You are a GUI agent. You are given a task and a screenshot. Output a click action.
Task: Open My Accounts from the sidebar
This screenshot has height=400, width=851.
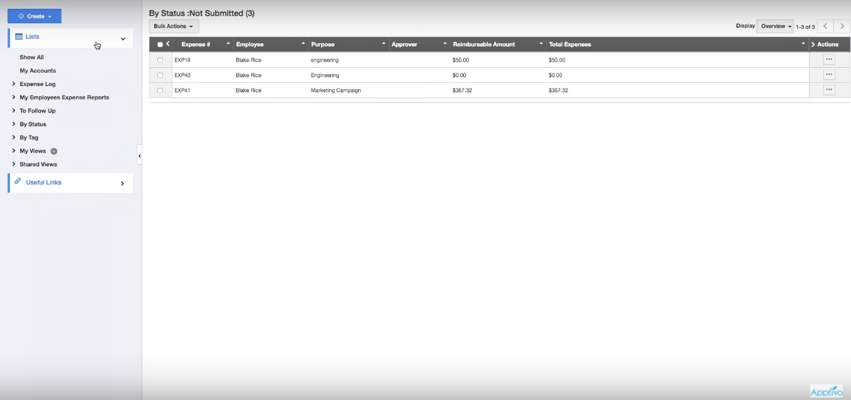click(x=36, y=70)
